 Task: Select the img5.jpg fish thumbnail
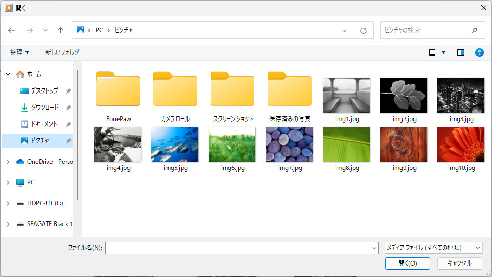pyautogui.click(x=175, y=144)
